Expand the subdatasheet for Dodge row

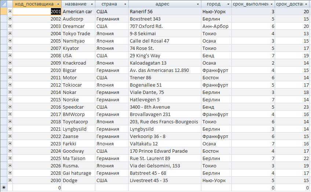[10, 180]
